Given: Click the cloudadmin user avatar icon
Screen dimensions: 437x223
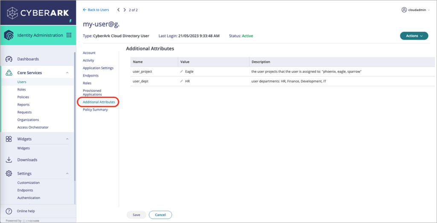Looking at the screenshot, I should (x=404, y=10).
